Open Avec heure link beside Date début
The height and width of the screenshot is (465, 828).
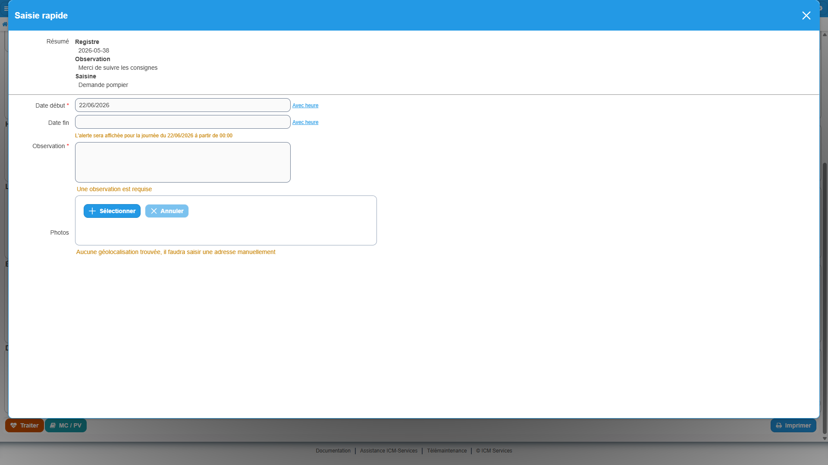pos(305,105)
